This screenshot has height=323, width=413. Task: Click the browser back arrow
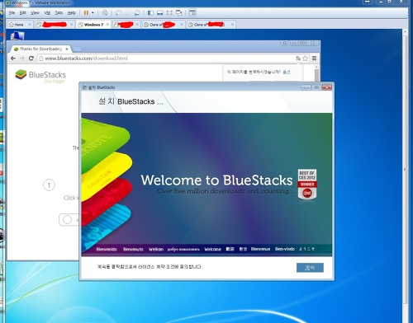[13, 59]
